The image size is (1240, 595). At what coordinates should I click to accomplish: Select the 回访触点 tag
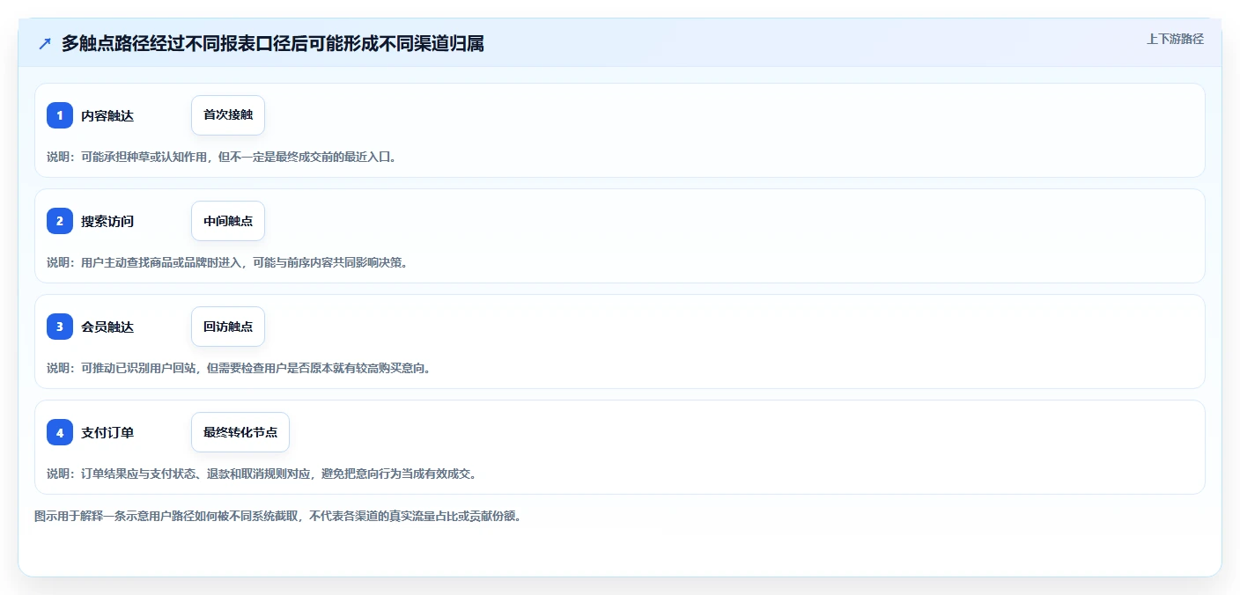point(228,327)
